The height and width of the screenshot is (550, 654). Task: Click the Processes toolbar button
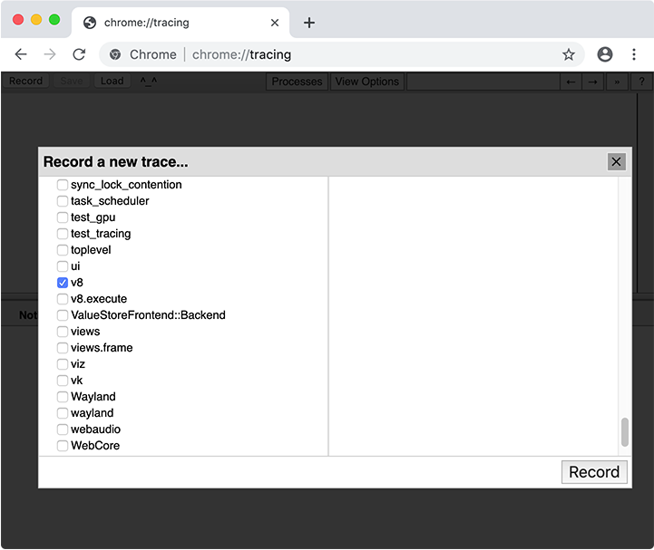pyautogui.click(x=297, y=82)
